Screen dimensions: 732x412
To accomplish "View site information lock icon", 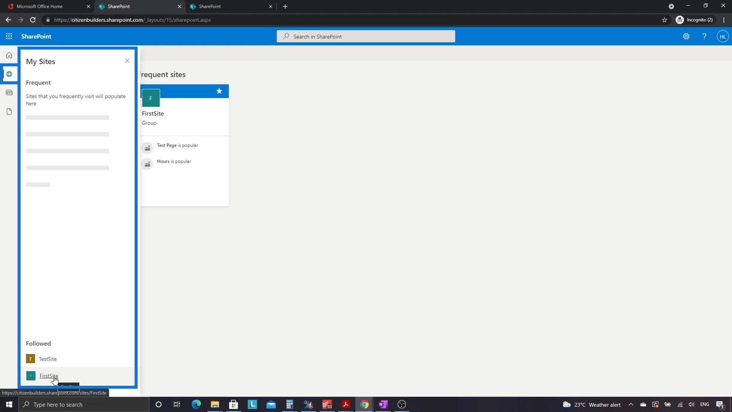I will pos(48,20).
